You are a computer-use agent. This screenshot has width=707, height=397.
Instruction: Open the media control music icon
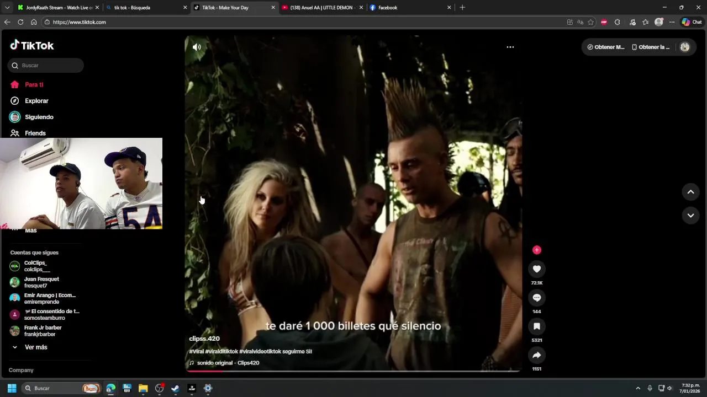pyautogui.click(x=632, y=22)
